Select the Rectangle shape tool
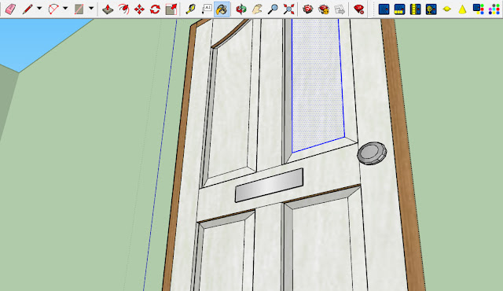Viewport: 503px width, 291px height. tap(79, 9)
